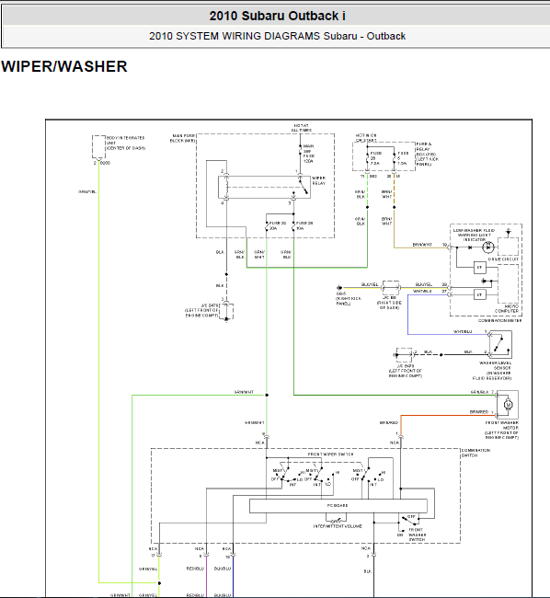Click the 'COMBINATION METER' label
This screenshot has height=598, width=550.
pyautogui.click(x=500, y=321)
